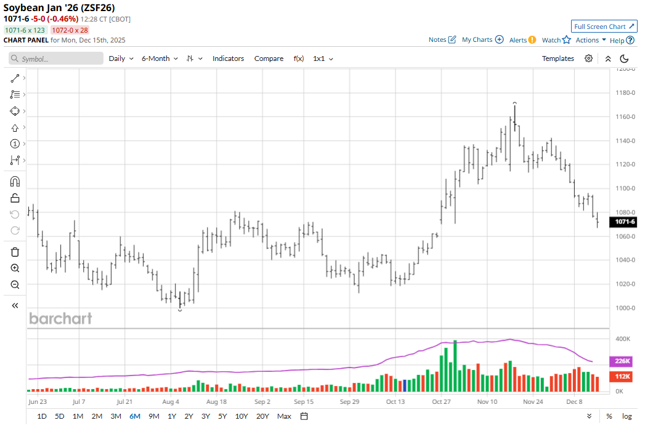Open the 1x1 grid layout dropdown
The height and width of the screenshot is (431, 669).
[x=323, y=58]
